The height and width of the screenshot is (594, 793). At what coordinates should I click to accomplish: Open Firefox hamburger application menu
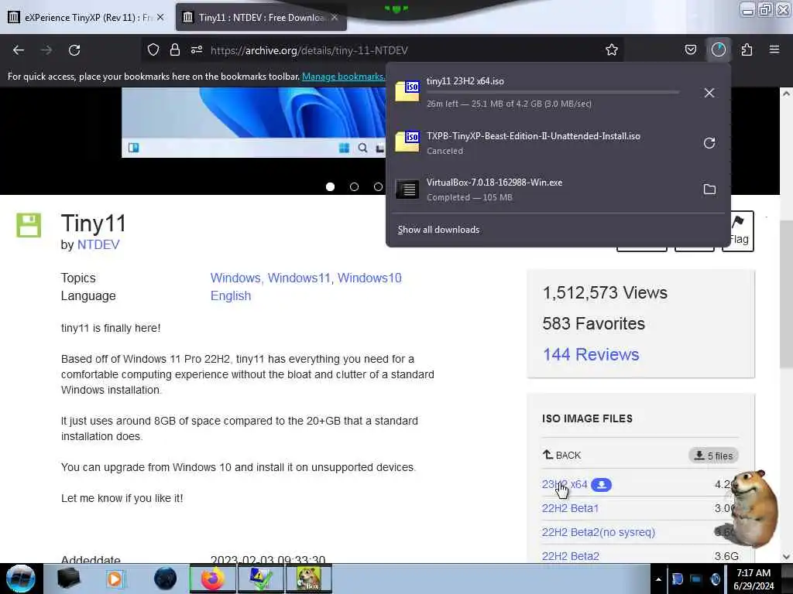coord(774,49)
